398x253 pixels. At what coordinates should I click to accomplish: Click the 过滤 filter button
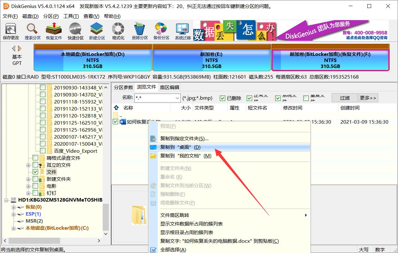coord(345,98)
